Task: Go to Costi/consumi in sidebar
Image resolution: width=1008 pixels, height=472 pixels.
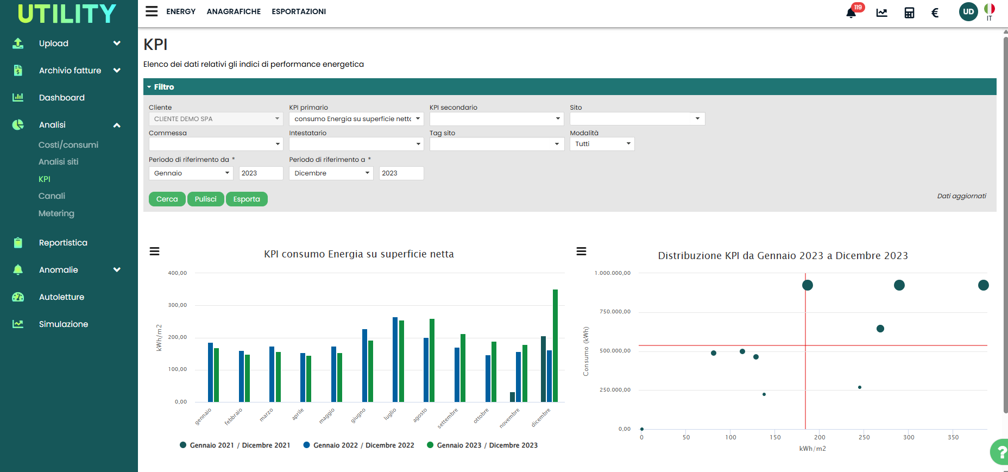Action: [x=68, y=145]
